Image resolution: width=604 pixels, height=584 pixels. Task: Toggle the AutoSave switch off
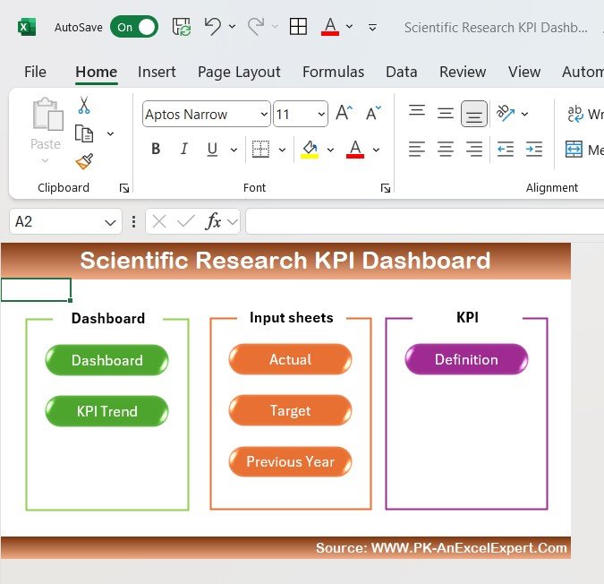133,27
